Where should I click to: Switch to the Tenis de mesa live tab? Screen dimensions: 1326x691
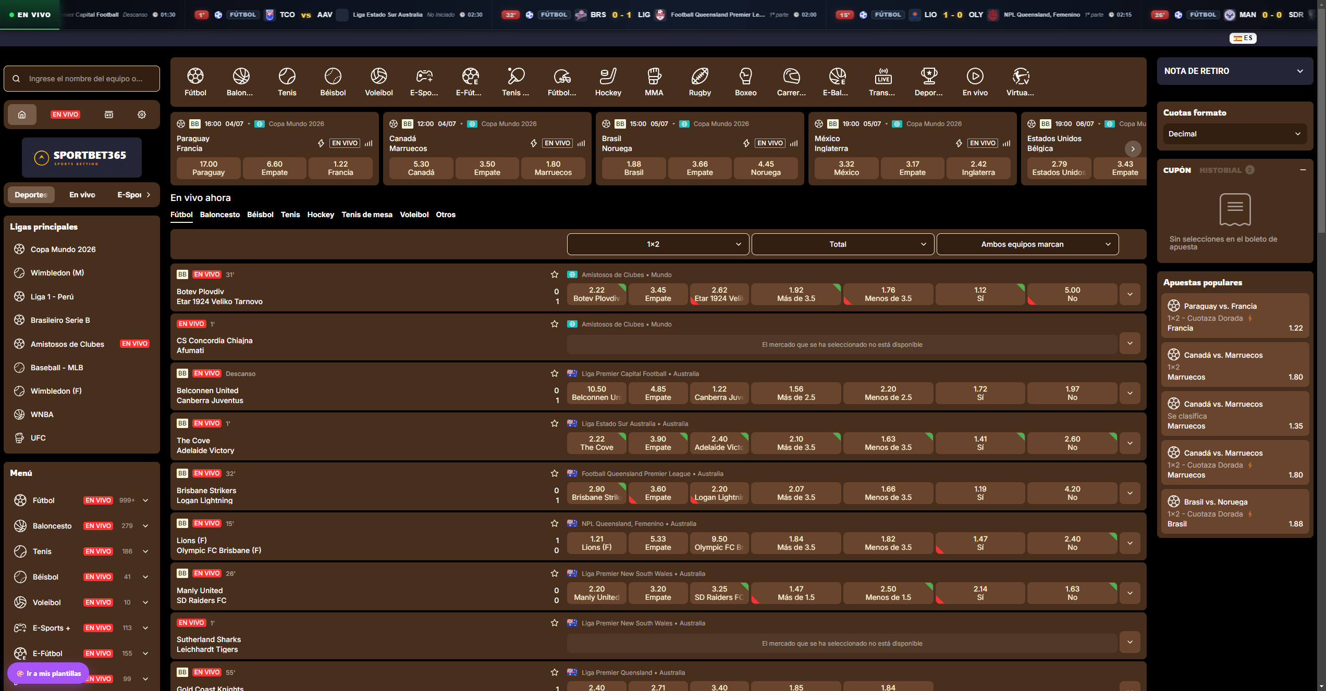click(x=367, y=215)
